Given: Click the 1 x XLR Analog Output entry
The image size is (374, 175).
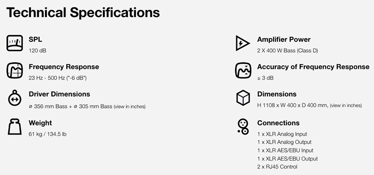Looking at the screenshot, I should click(x=284, y=142).
